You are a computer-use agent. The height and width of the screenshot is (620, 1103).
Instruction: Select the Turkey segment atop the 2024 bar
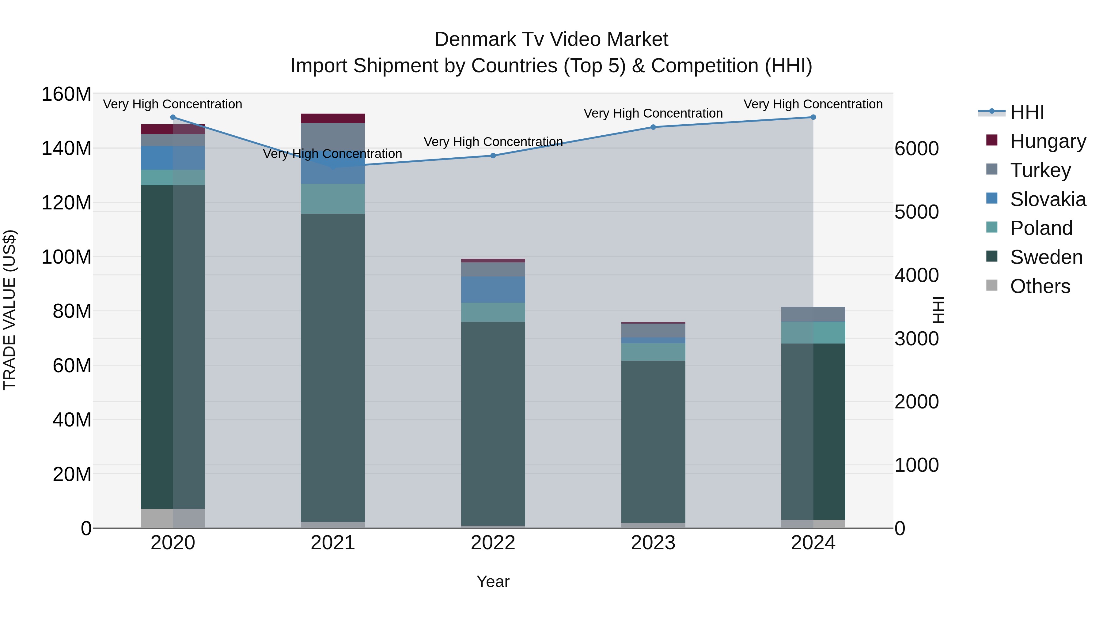click(x=813, y=314)
